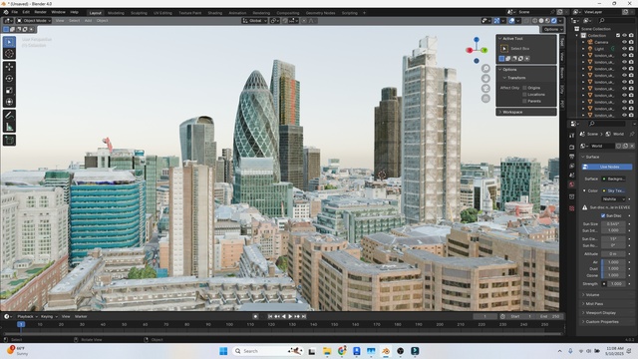Play the animation in the timeline
Image resolution: width=638 pixels, height=359 pixels.
pyautogui.click(x=290, y=316)
